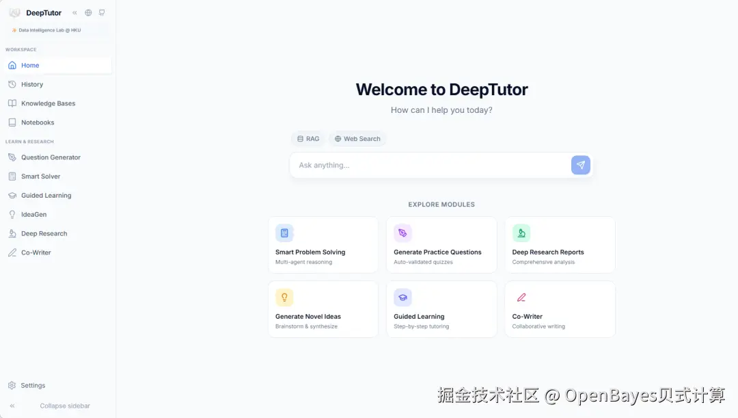Click the History clock icon
The height and width of the screenshot is (418, 738).
[12, 84]
